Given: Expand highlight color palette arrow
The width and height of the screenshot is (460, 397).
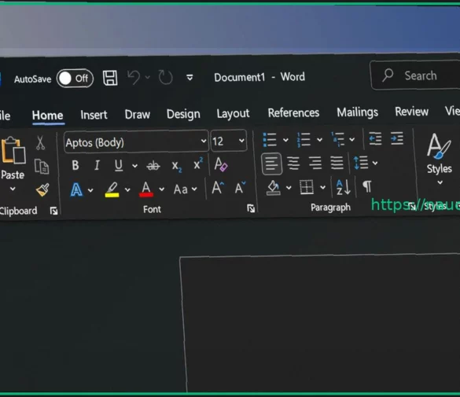Looking at the screenshot, I should [127, 189].
